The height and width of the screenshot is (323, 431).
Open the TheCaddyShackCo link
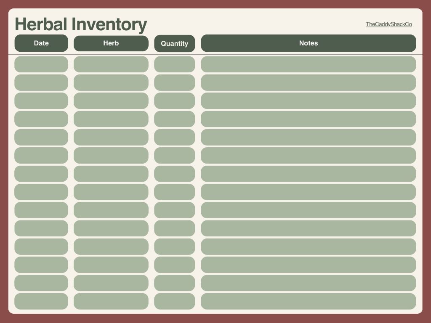click(388, 24)
